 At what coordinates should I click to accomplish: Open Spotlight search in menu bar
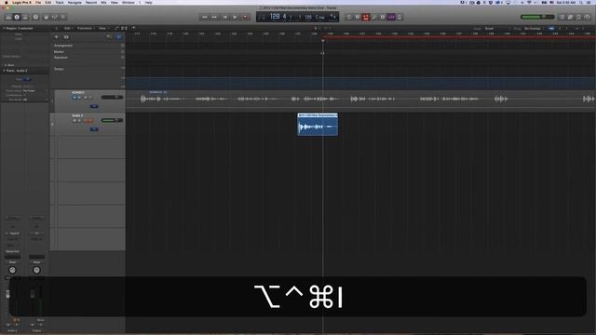tap(581, 2)
